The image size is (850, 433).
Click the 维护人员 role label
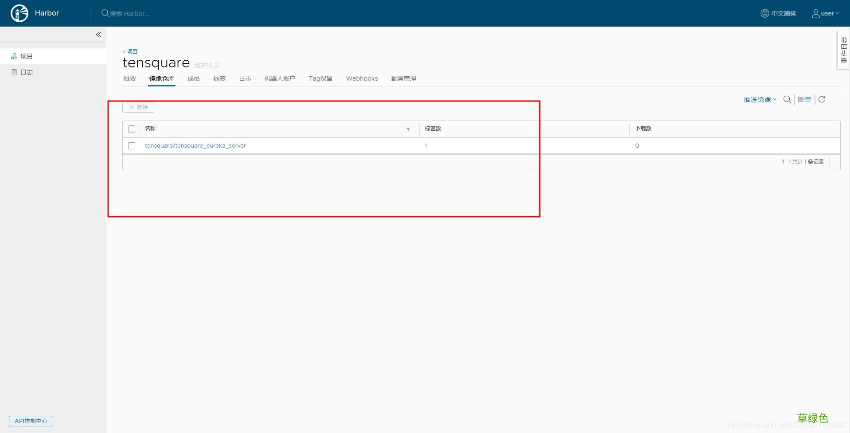coord(207,65)
